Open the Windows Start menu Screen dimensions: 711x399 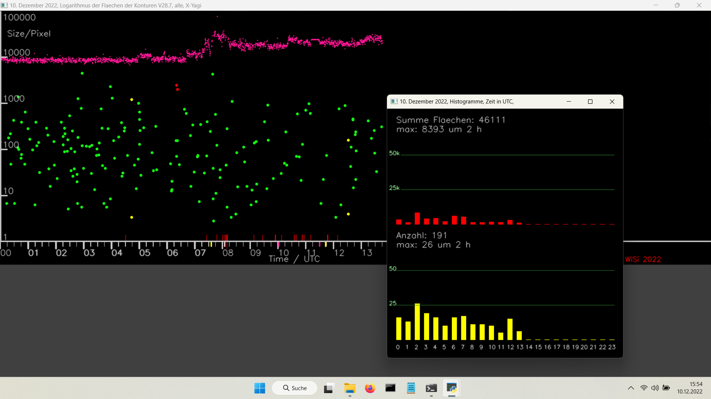tap(260, 388)
